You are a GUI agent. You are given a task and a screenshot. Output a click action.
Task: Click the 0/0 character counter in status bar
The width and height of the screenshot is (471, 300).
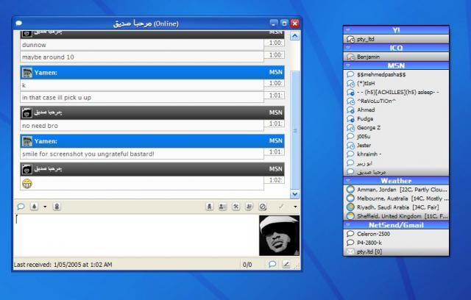pos(247,265)
